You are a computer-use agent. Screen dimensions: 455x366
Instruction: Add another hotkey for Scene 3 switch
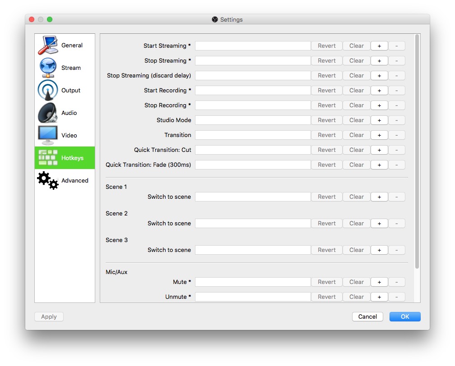[x=379, y=250]
